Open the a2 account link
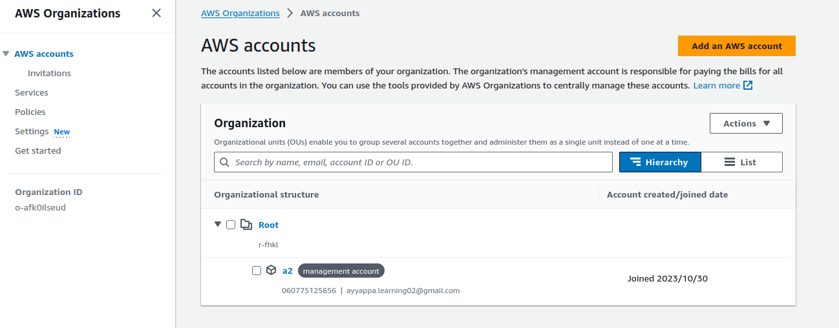 click(x=288, y=271)
